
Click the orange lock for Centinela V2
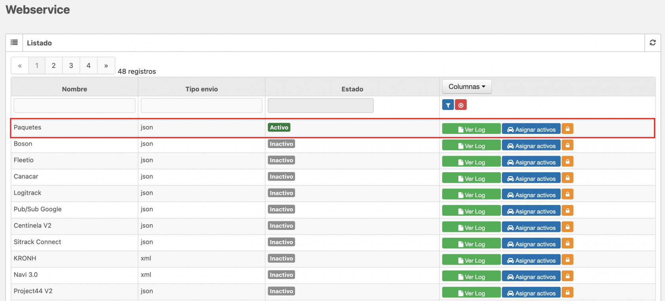tap(568, 227)
